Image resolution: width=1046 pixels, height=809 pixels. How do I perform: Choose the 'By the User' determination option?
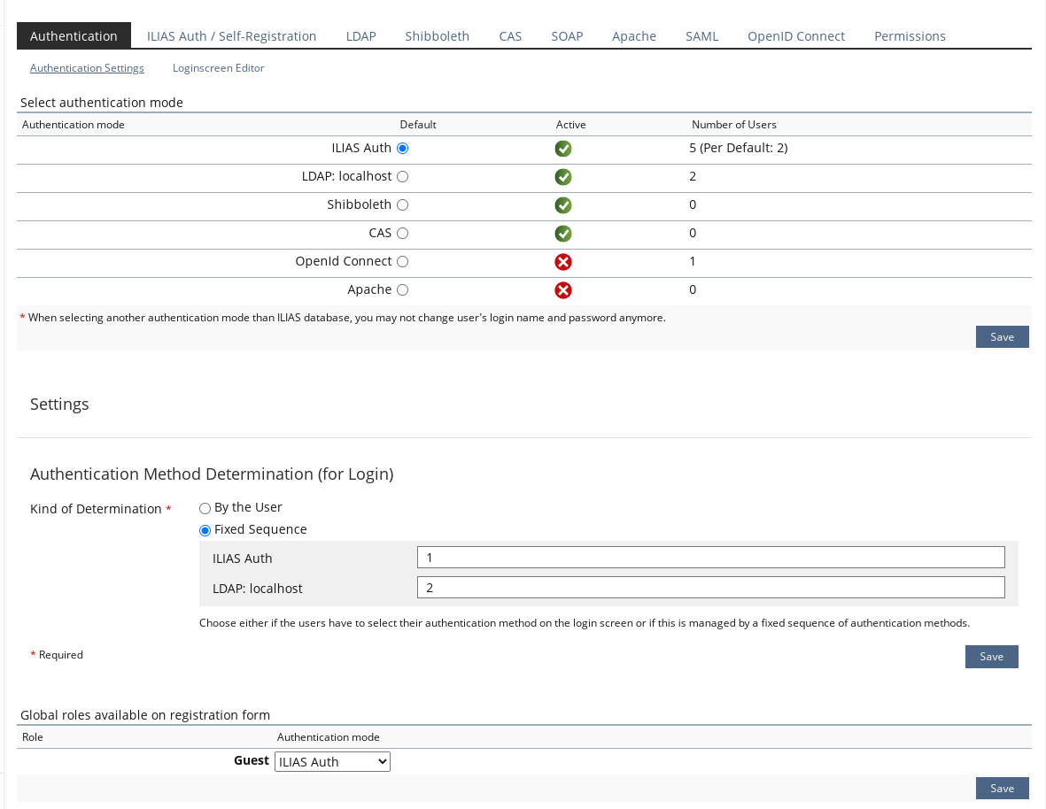coord(205,508)
